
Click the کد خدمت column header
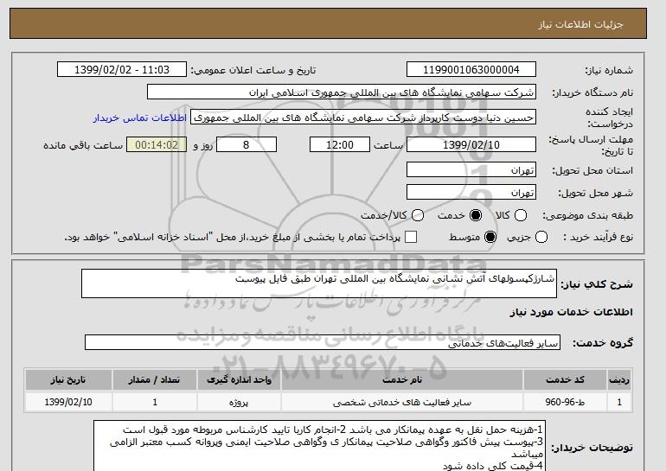click(x=565, y=379)
